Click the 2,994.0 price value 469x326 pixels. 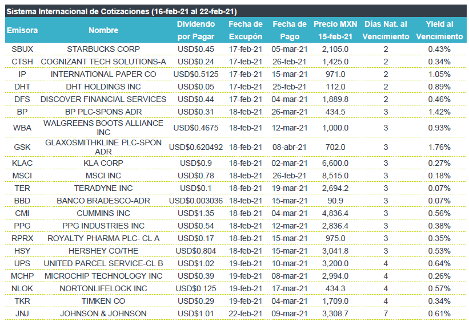point(335,276)
